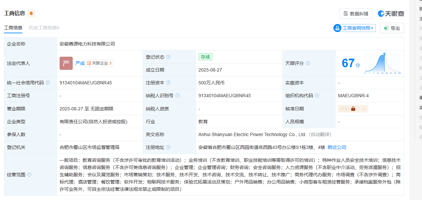The height and width of the screenshot is (200, 422).
Task: Click help icon next to 纳税人识别号
Action: (x=177, y=96)
